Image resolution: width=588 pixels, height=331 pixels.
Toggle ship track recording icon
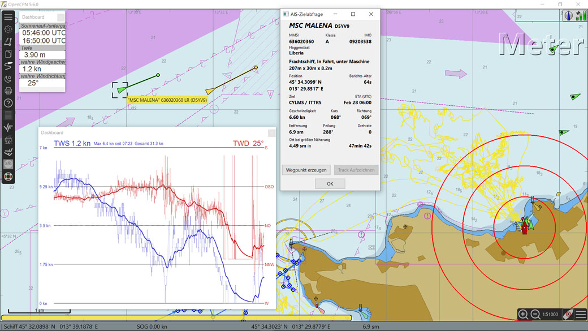tap(8, 66)
